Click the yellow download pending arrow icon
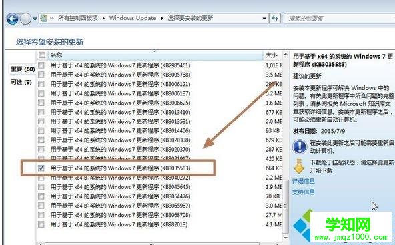The image size is (395, 245). [x=299, y=166]
